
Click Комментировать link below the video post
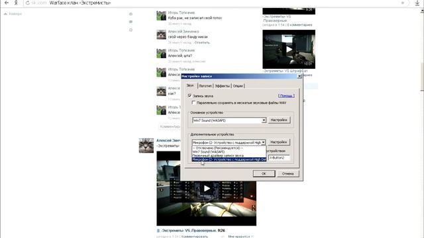pos(194,237)
